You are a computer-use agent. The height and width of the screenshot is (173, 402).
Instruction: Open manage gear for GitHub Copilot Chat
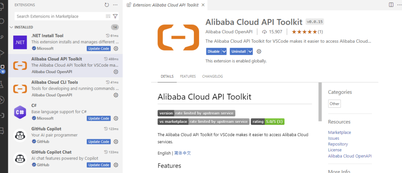point(116,165)
